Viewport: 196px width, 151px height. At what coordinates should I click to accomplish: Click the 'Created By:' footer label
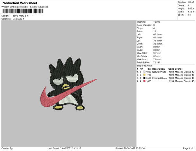pyautogui.click(x=7, y=148)
